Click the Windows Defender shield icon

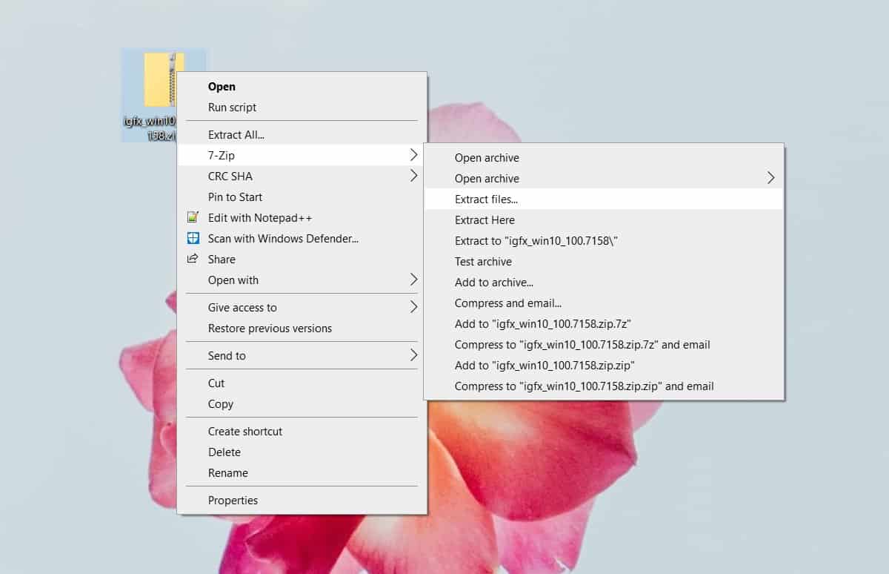click(x=193, y=238)
